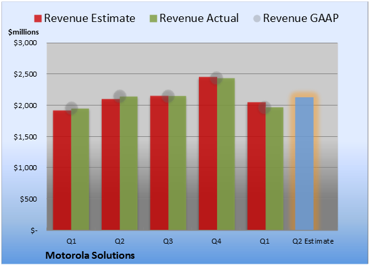Click the gray Revenue GAAP legend circle
Screen dimensions: 369x265
(x=257, y=18)
